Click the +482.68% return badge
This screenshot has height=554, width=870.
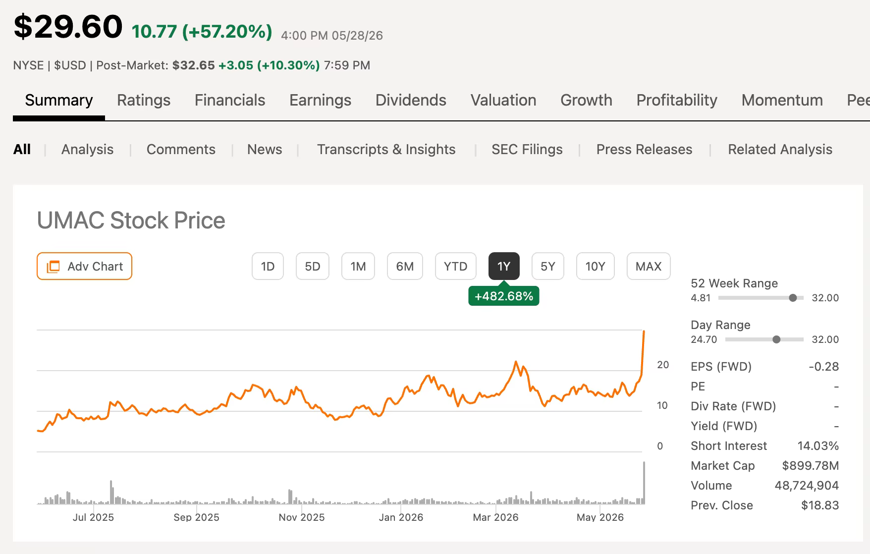point(504,296)
